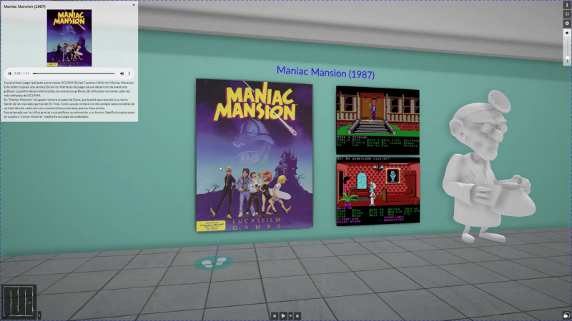Open the audio player's three-dot options menu
The height and width of the screenshot is (321, 572).
(x=129, y=73)
